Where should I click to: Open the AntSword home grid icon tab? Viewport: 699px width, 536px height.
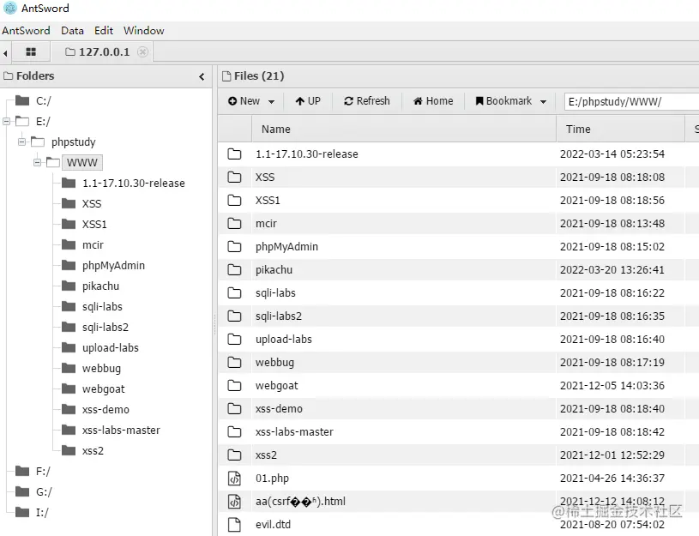tap(31, 52)
